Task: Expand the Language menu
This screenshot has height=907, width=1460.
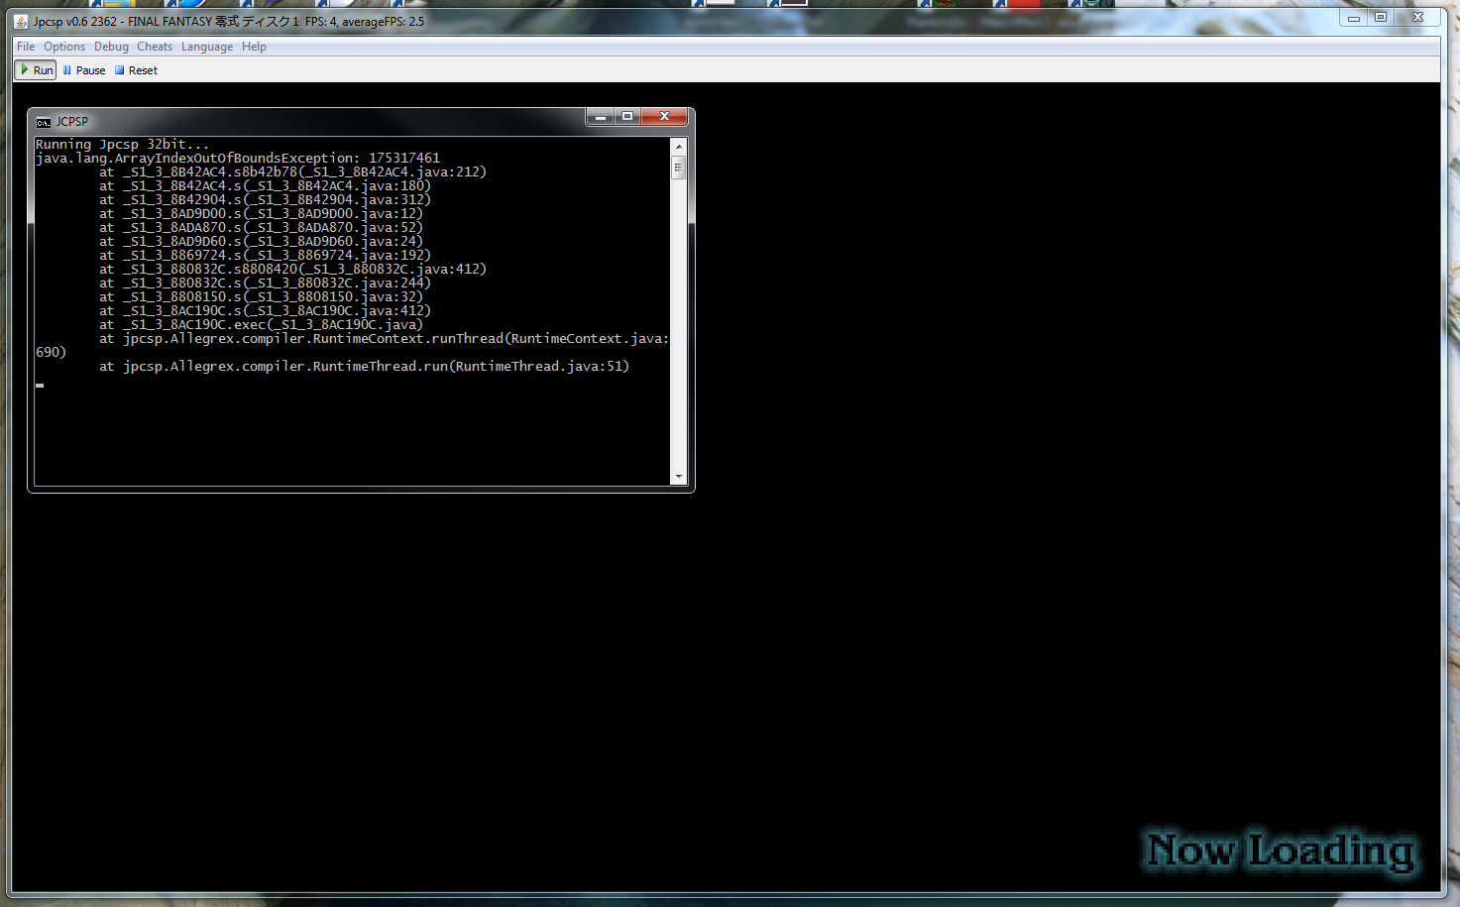Action: 207,47
